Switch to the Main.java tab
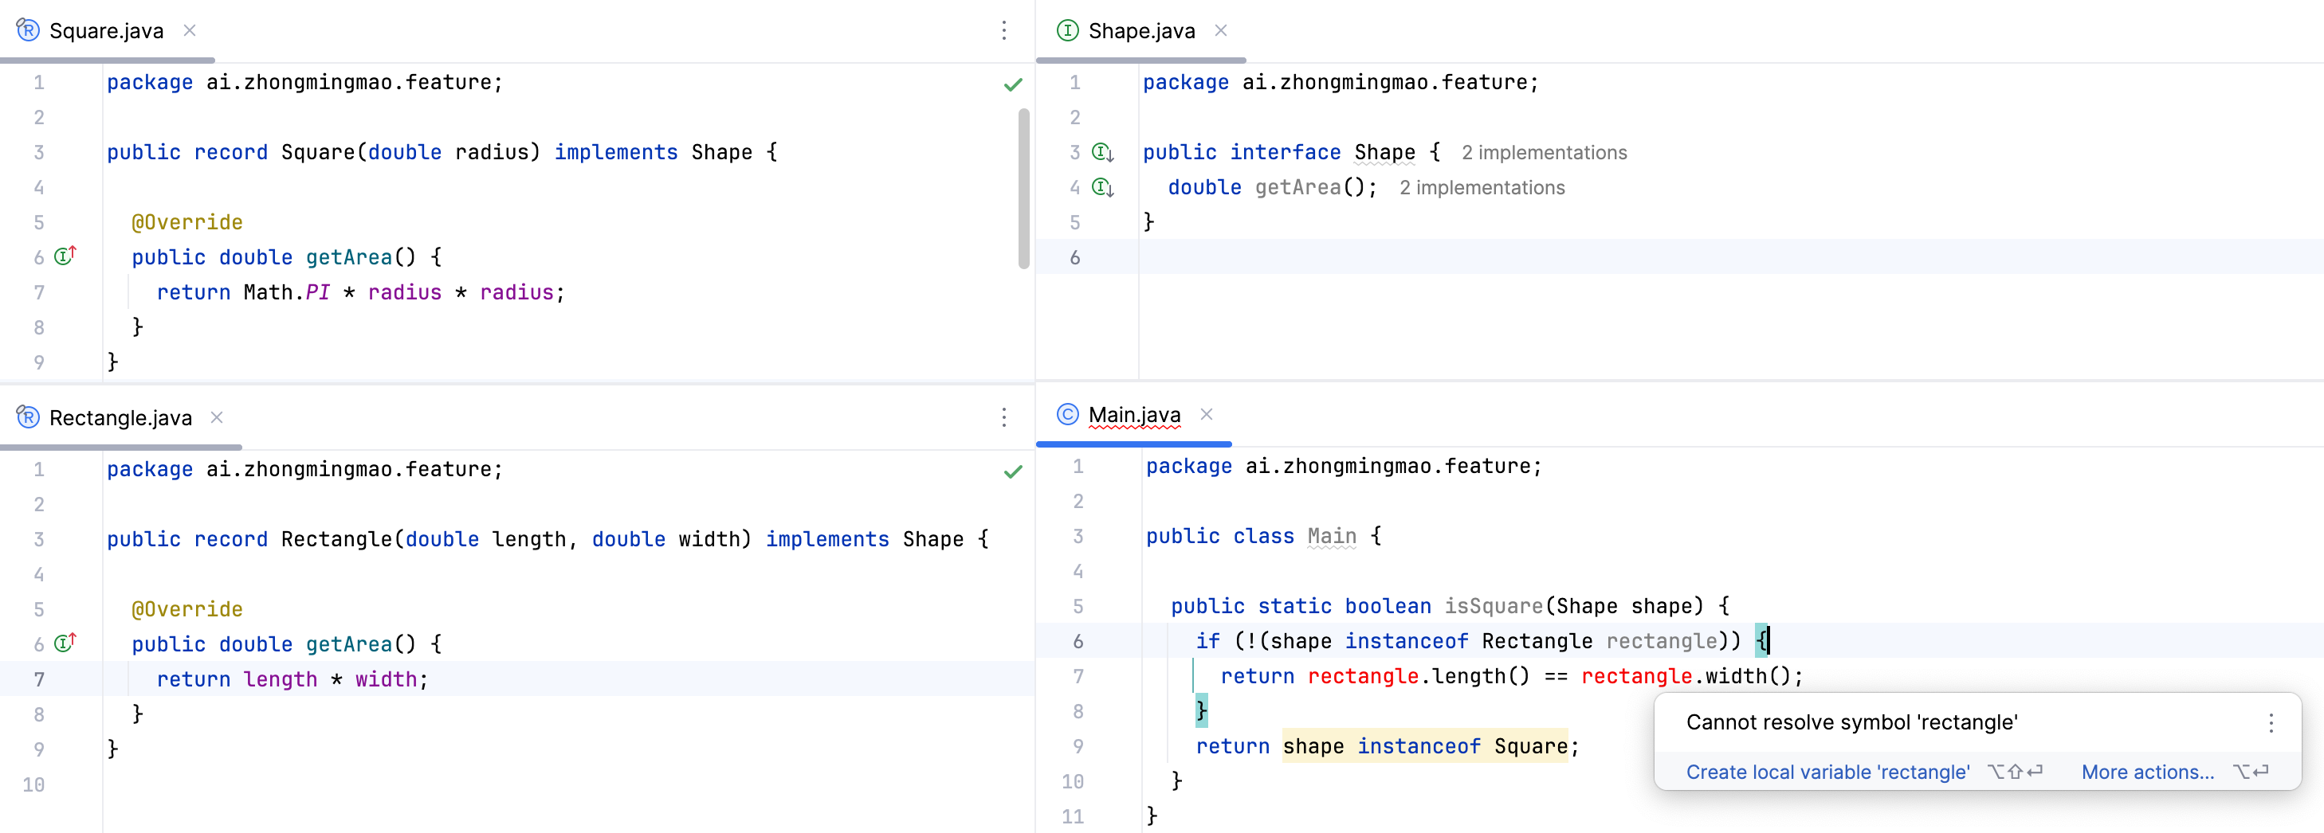The image size is (2324, 833). tap(1134, 415)
